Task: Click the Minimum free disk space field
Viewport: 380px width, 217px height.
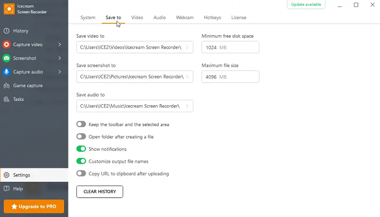Action: [x=230, y=47]
